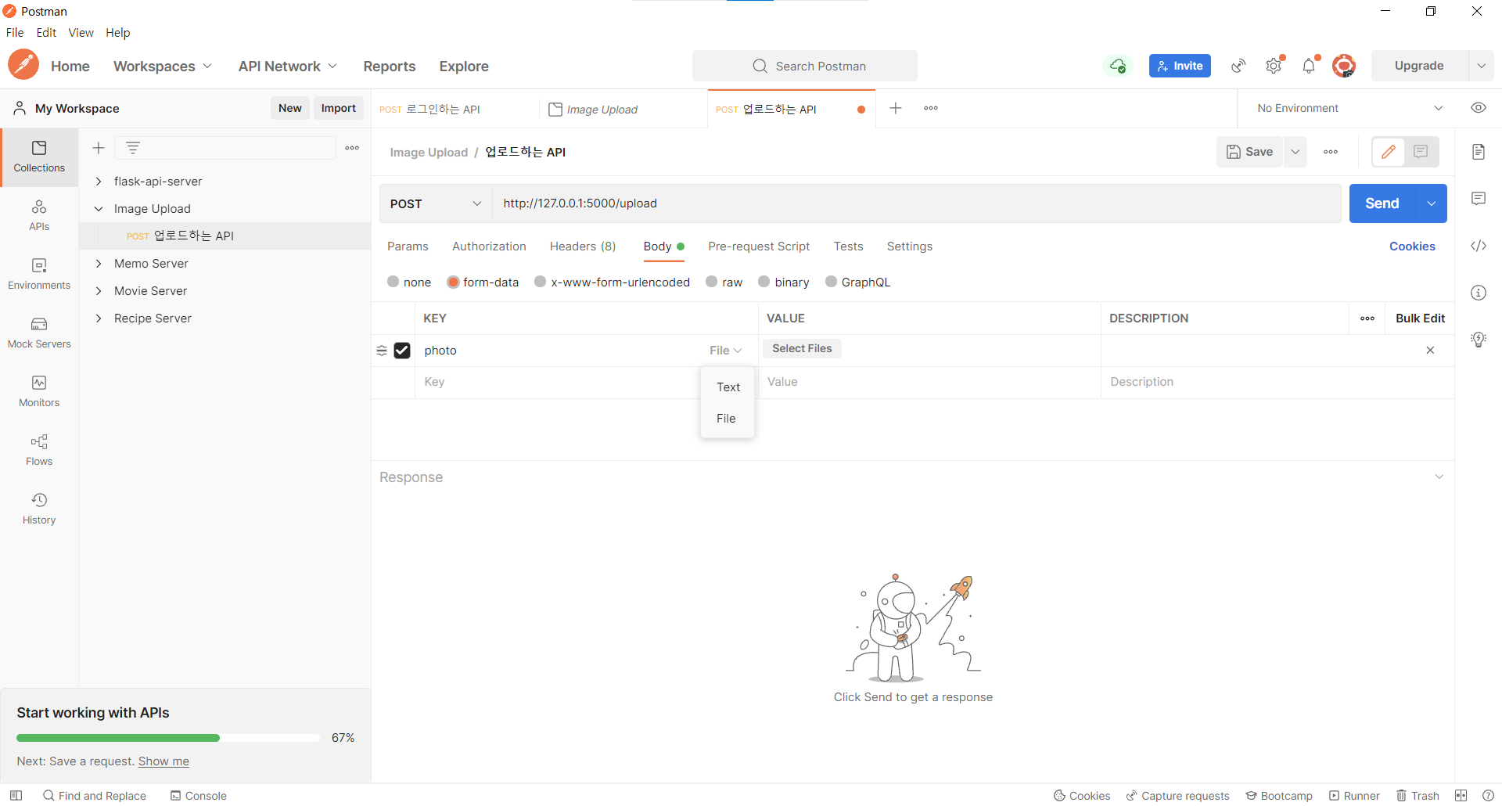Open the notifications bell
This screenshot has height=806, width=1502.
(1310, 66)
